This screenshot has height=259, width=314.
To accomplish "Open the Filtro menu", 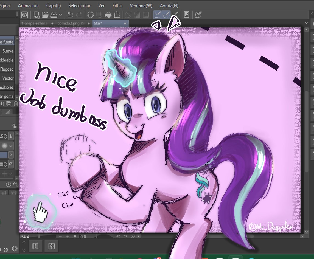I will 117,5.
